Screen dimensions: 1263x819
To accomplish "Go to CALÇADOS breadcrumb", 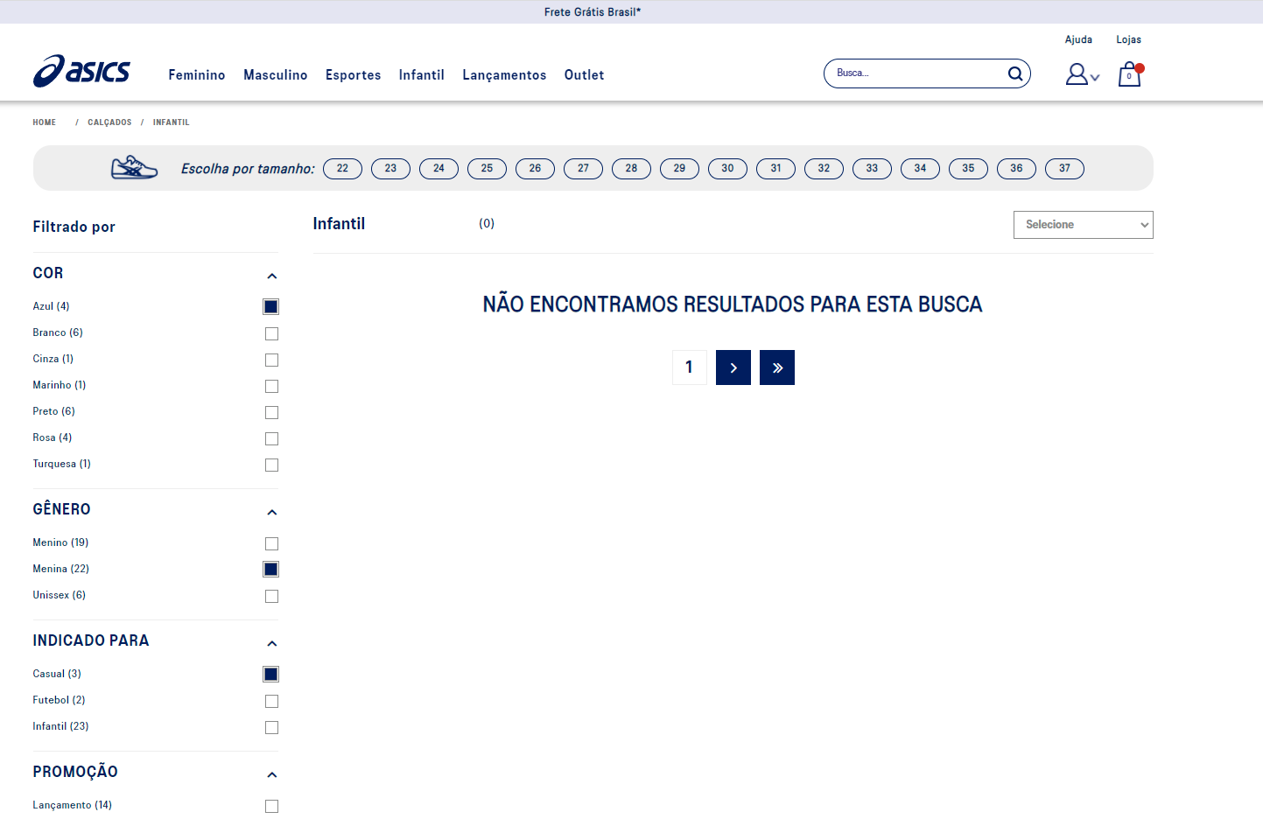I will [109, 122].
